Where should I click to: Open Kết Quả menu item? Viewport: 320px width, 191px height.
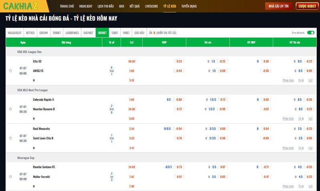click(134, 6)
